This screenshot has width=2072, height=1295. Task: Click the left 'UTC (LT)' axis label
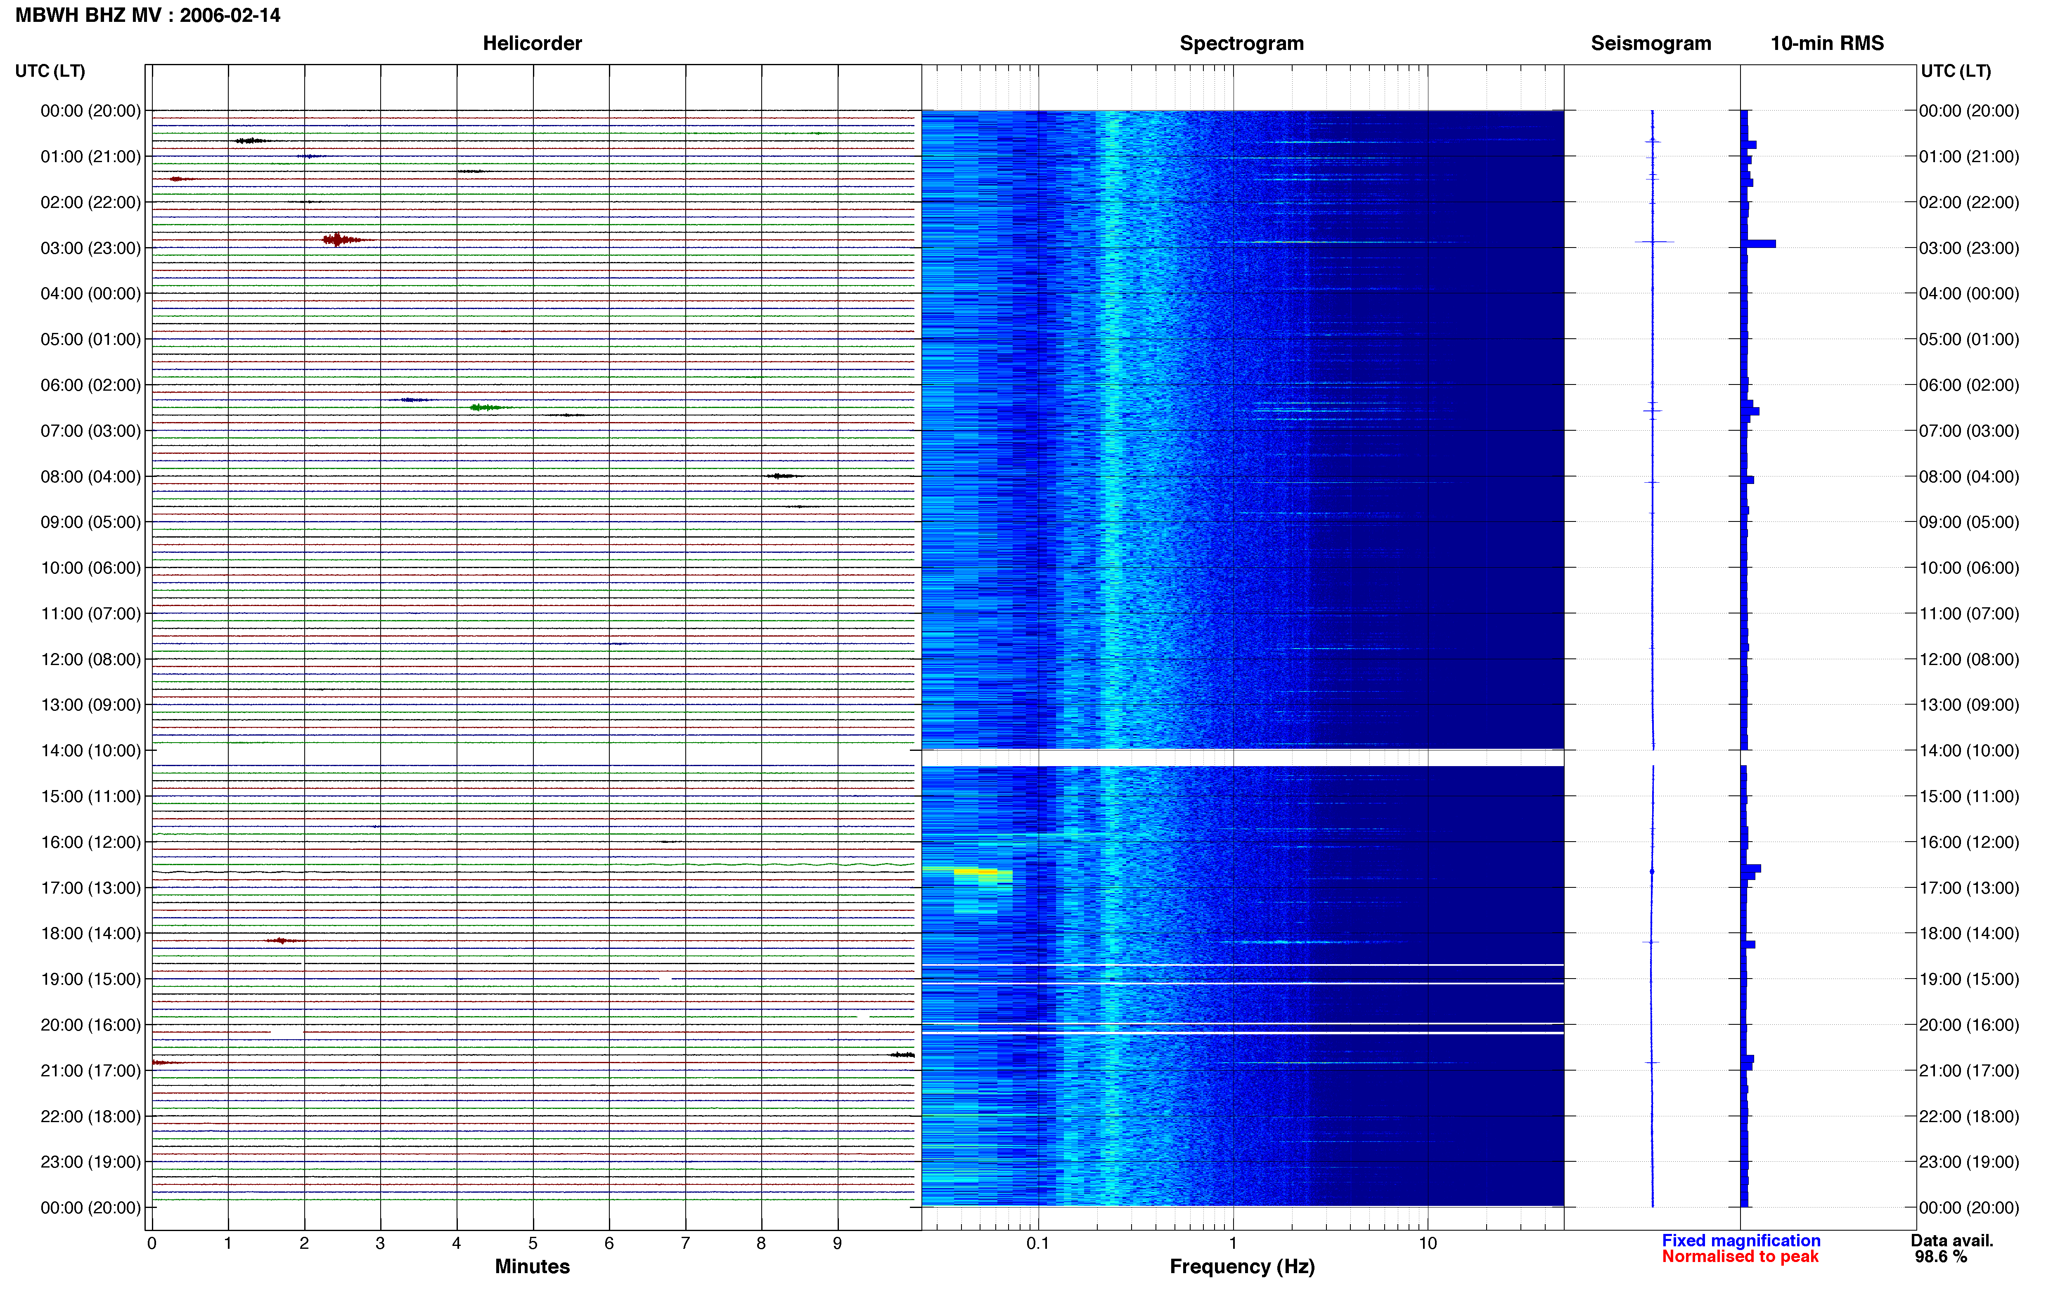50,71
